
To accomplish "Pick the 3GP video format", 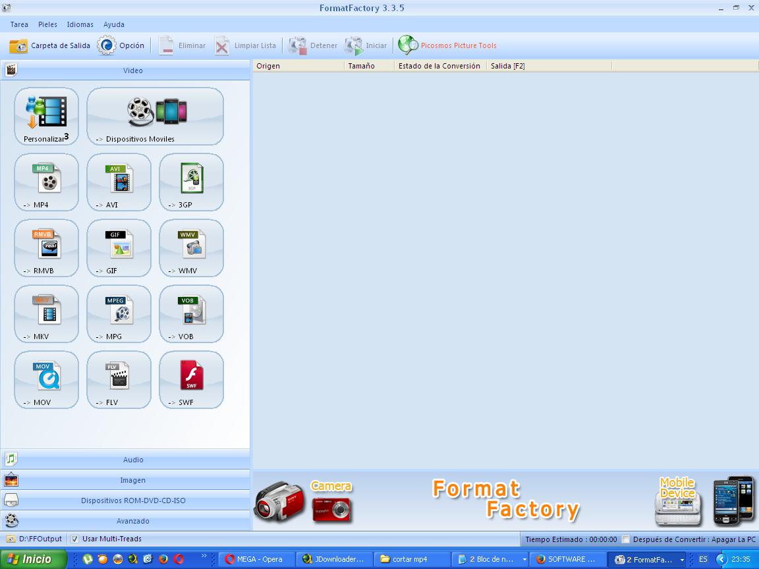I will coord(192,182).
